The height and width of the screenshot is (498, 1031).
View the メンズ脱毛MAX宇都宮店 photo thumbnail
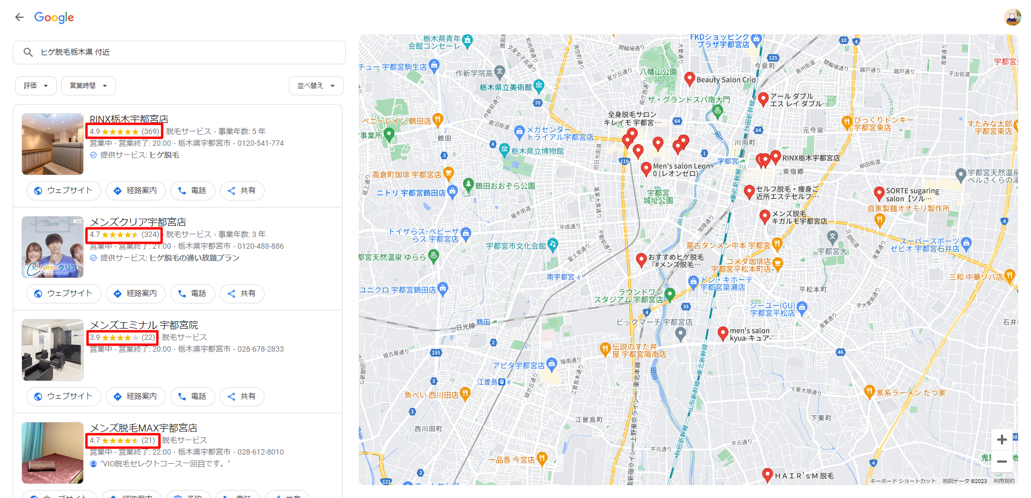(53, 452)
